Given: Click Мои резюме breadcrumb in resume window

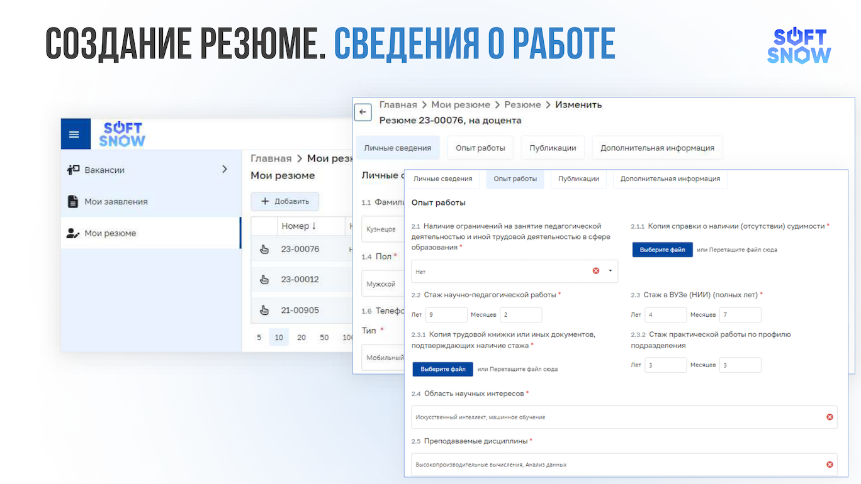Looking at the screenshot, I should tap(461, 104).
